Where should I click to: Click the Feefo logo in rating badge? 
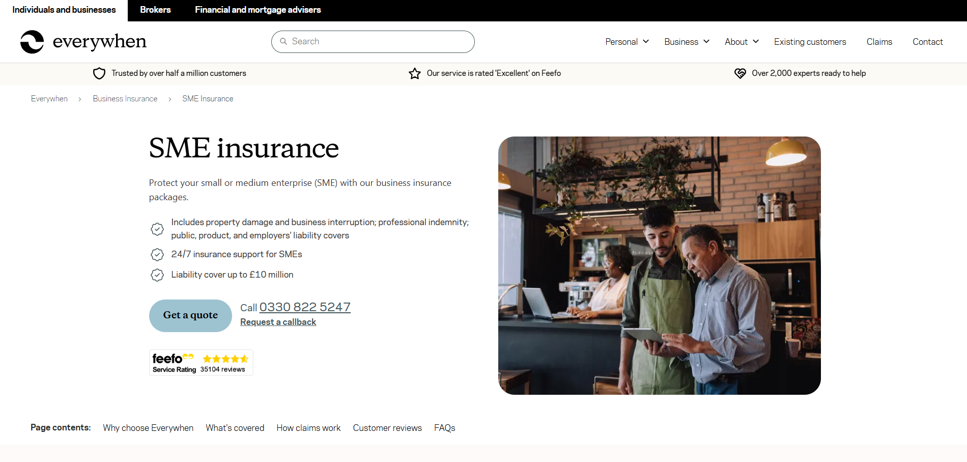pyautogui.click(x=173, y=358)
